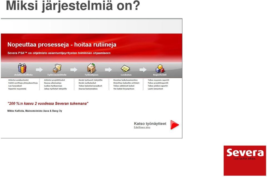Click the Severa logo
Image resolution: width=267 pixels, height=177 pixels.
[x=245, y=161]
